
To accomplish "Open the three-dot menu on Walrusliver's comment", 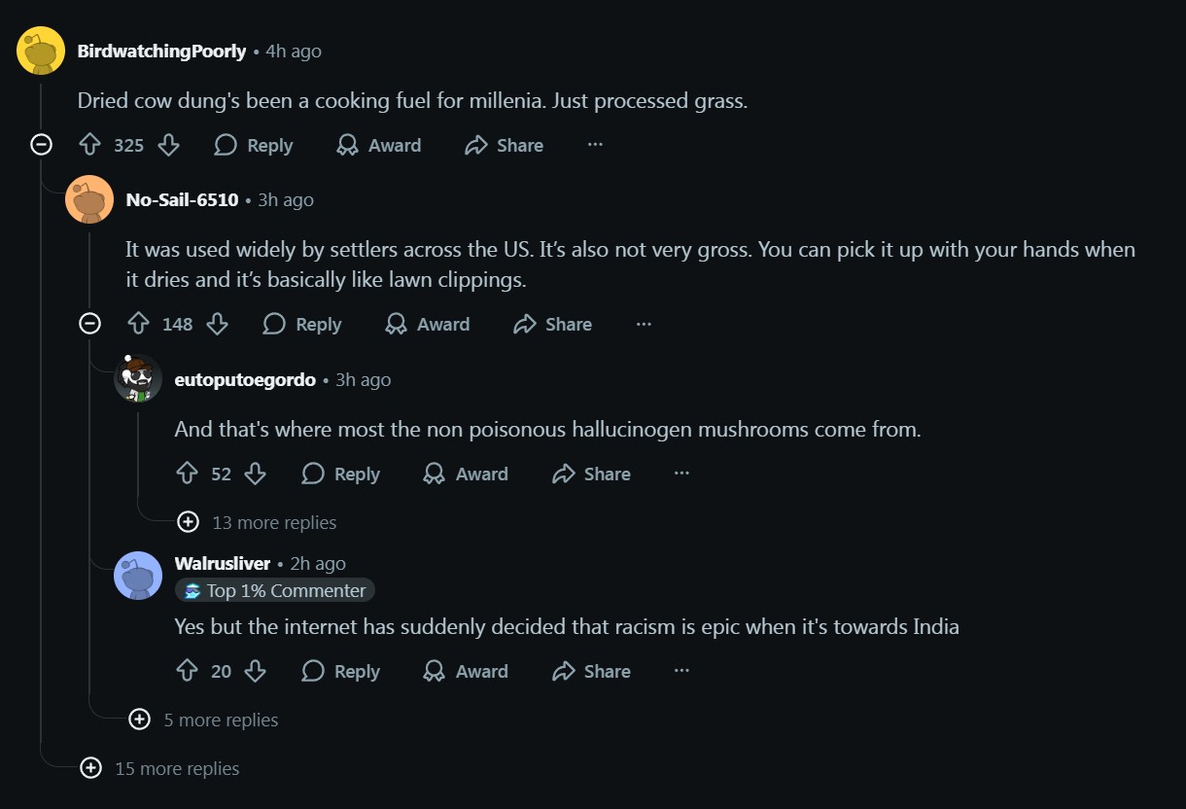I will click(x=681, y=671).
